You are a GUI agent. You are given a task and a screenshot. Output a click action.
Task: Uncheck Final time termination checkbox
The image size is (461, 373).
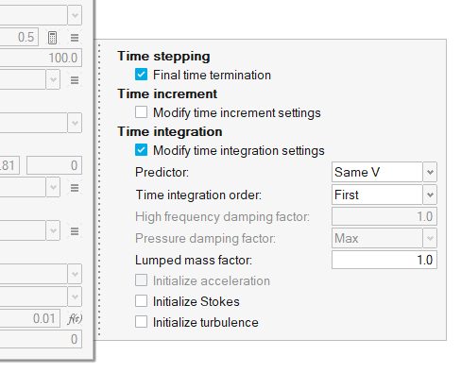pyautogui.click(x=141, y=75)
